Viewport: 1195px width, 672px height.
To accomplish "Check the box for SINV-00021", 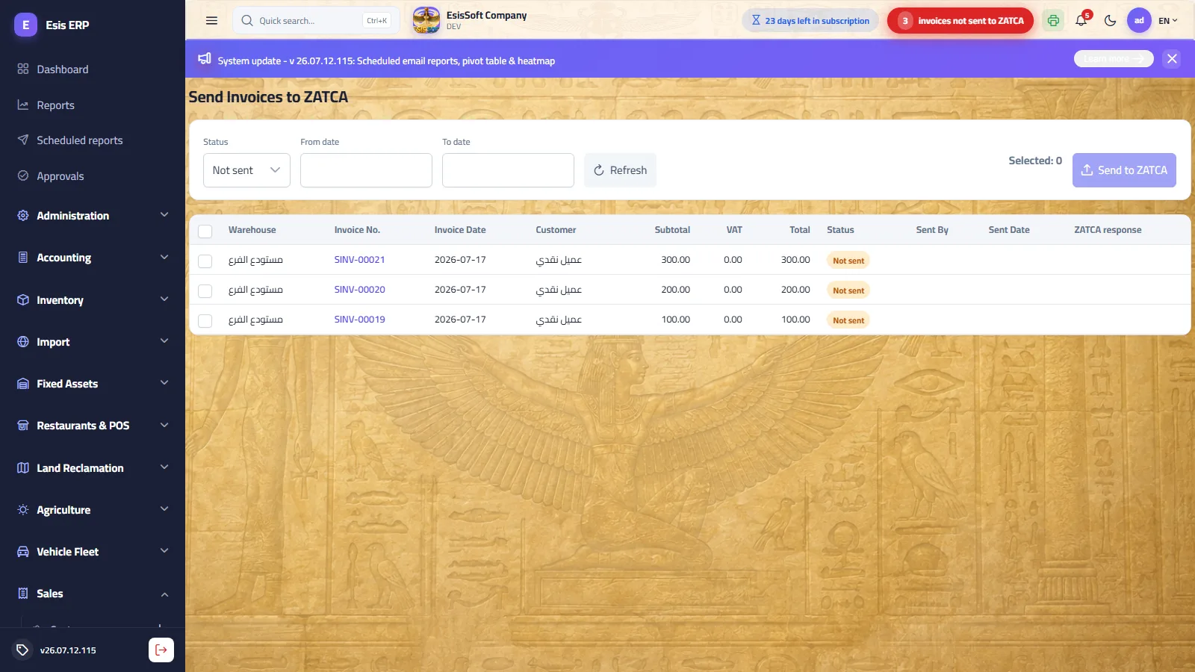I will coord(205,261).
